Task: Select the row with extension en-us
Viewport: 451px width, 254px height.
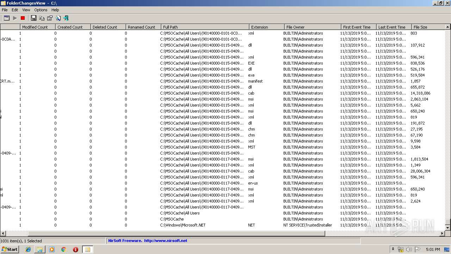Action: tap(223, 183)
